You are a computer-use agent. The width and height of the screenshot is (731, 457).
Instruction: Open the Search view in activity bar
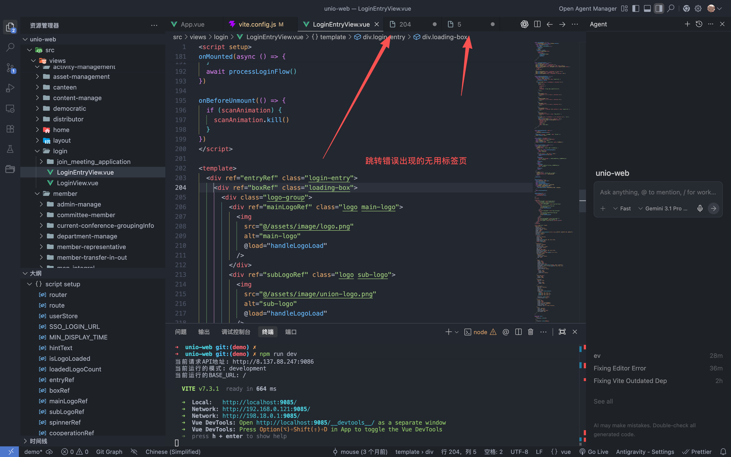click(x=10, y=48)
